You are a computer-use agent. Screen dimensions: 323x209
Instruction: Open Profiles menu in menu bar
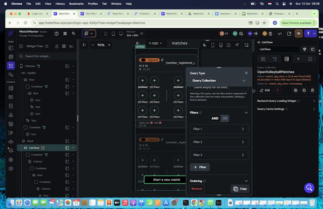click(93, 4)
